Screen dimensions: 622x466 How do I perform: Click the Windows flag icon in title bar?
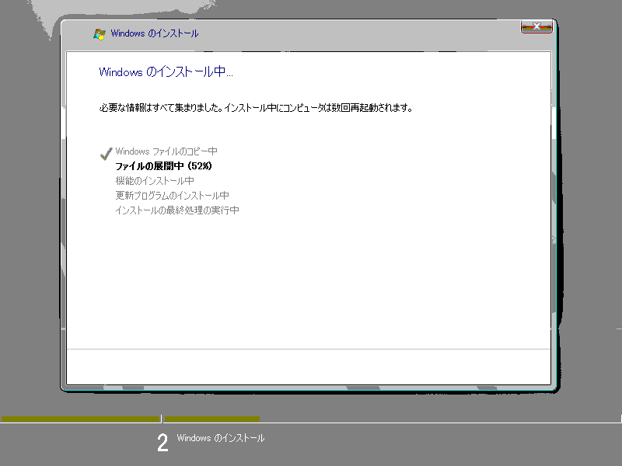point(100,34)
